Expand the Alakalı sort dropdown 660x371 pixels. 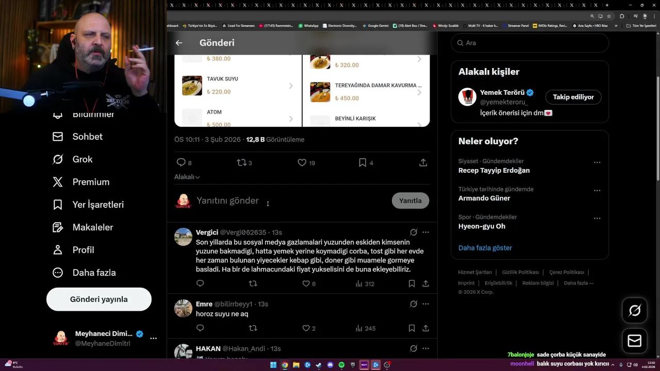[x=187, y=177]
